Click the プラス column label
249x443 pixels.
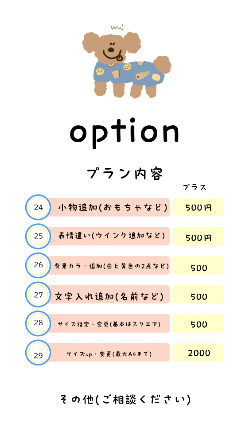(x=195, y=187)
